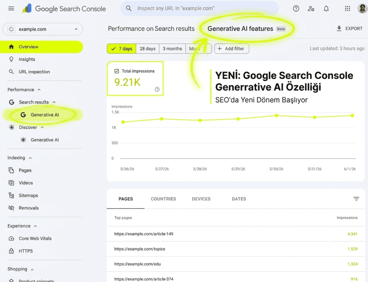The width and height of the screenshot is (368, 282).
Task: Click the Search results Google G icon
Action: pyautogui.click(x=11, y=102)
